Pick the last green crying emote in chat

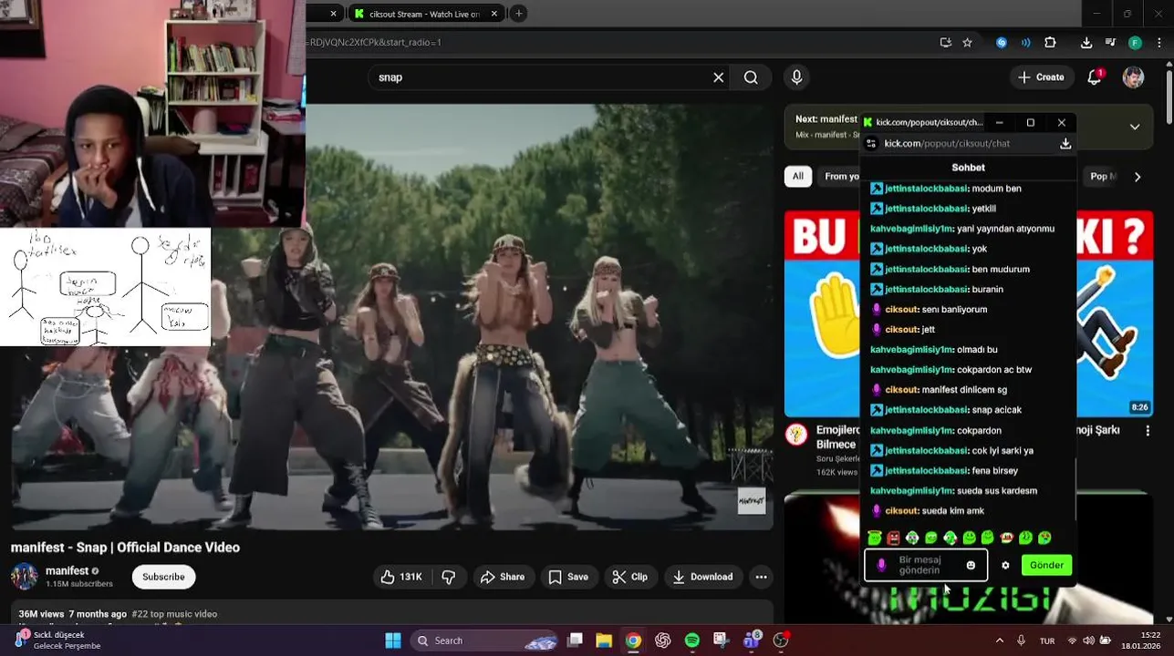(1044, 538)
